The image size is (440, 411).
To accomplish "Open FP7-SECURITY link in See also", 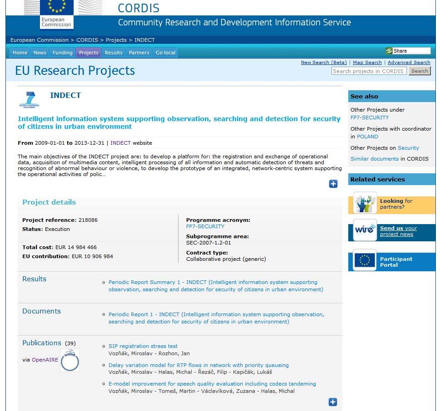I will tap(370, 117).
